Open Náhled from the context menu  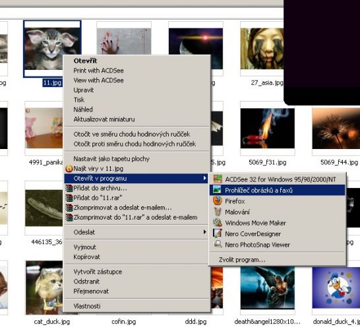[x=83, y=109]
